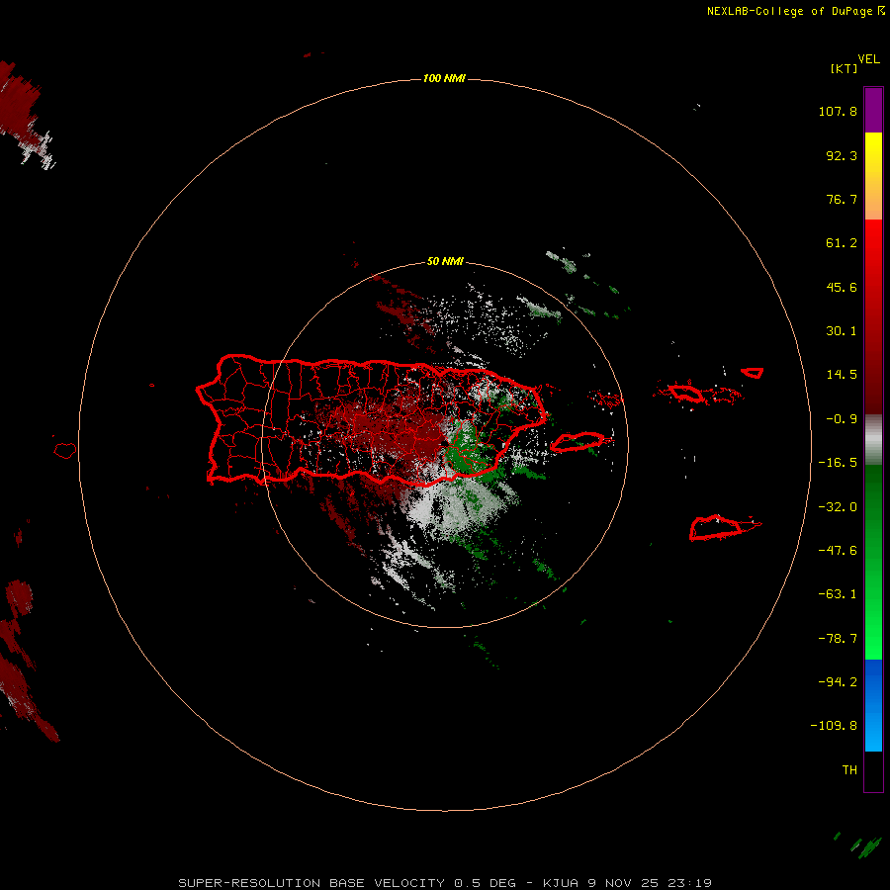Select the -94.2 legend value
Viewport: 890px width, 890px height.
(x=838, y=682)
